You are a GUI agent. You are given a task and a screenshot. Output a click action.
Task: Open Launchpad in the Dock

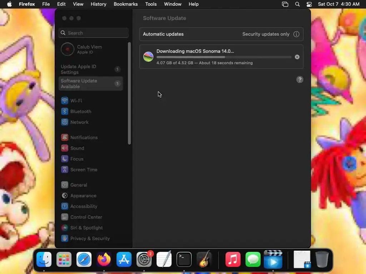64,259
